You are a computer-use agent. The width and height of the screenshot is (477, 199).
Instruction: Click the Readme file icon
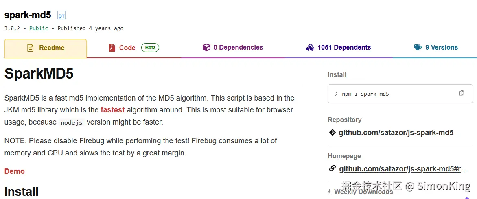click(30, 48)
